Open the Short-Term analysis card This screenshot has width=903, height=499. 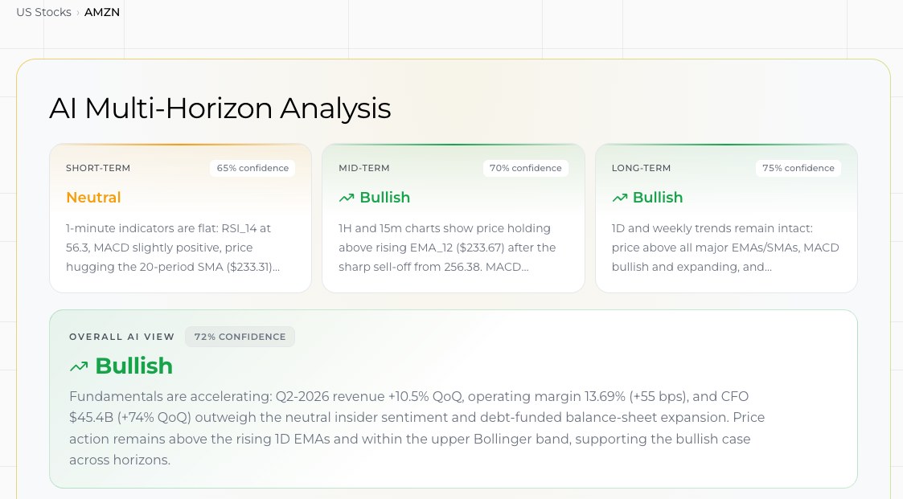point(180,218)
